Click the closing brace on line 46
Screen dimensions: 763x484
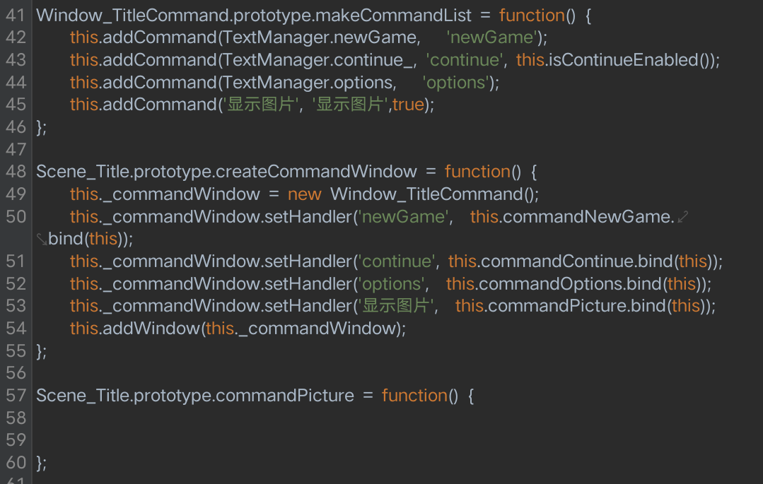[41, 127]
